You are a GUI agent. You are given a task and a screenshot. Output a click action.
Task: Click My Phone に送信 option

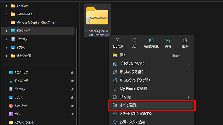pyautogui.click(x=133, y=88)
